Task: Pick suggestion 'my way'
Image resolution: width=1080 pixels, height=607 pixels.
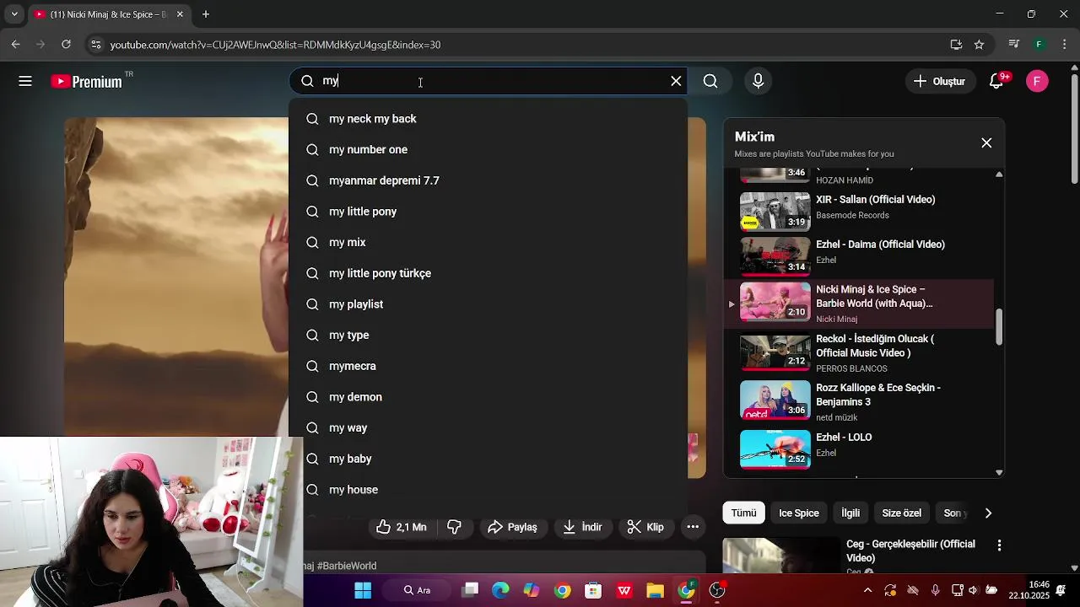Action: [x=488, y=427]
